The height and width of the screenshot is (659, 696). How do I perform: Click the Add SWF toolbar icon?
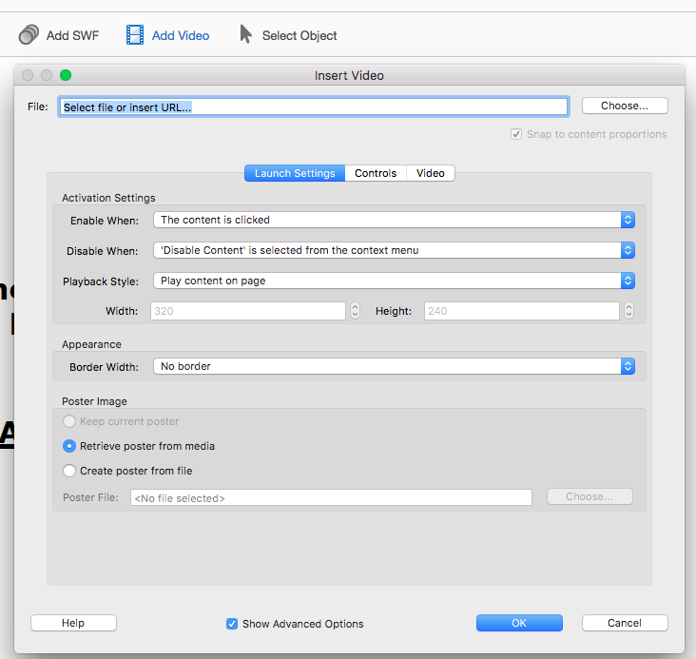point(29,35)
